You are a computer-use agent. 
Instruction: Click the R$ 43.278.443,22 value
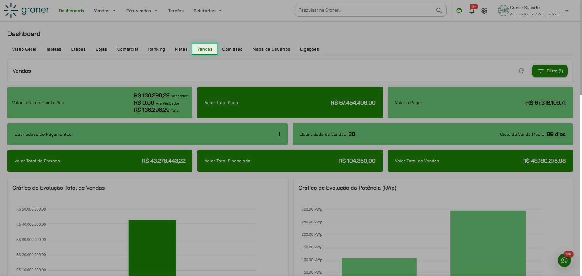pos(163,161)
